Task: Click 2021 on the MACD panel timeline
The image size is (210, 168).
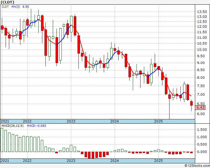Action: (x=5, y=161)
